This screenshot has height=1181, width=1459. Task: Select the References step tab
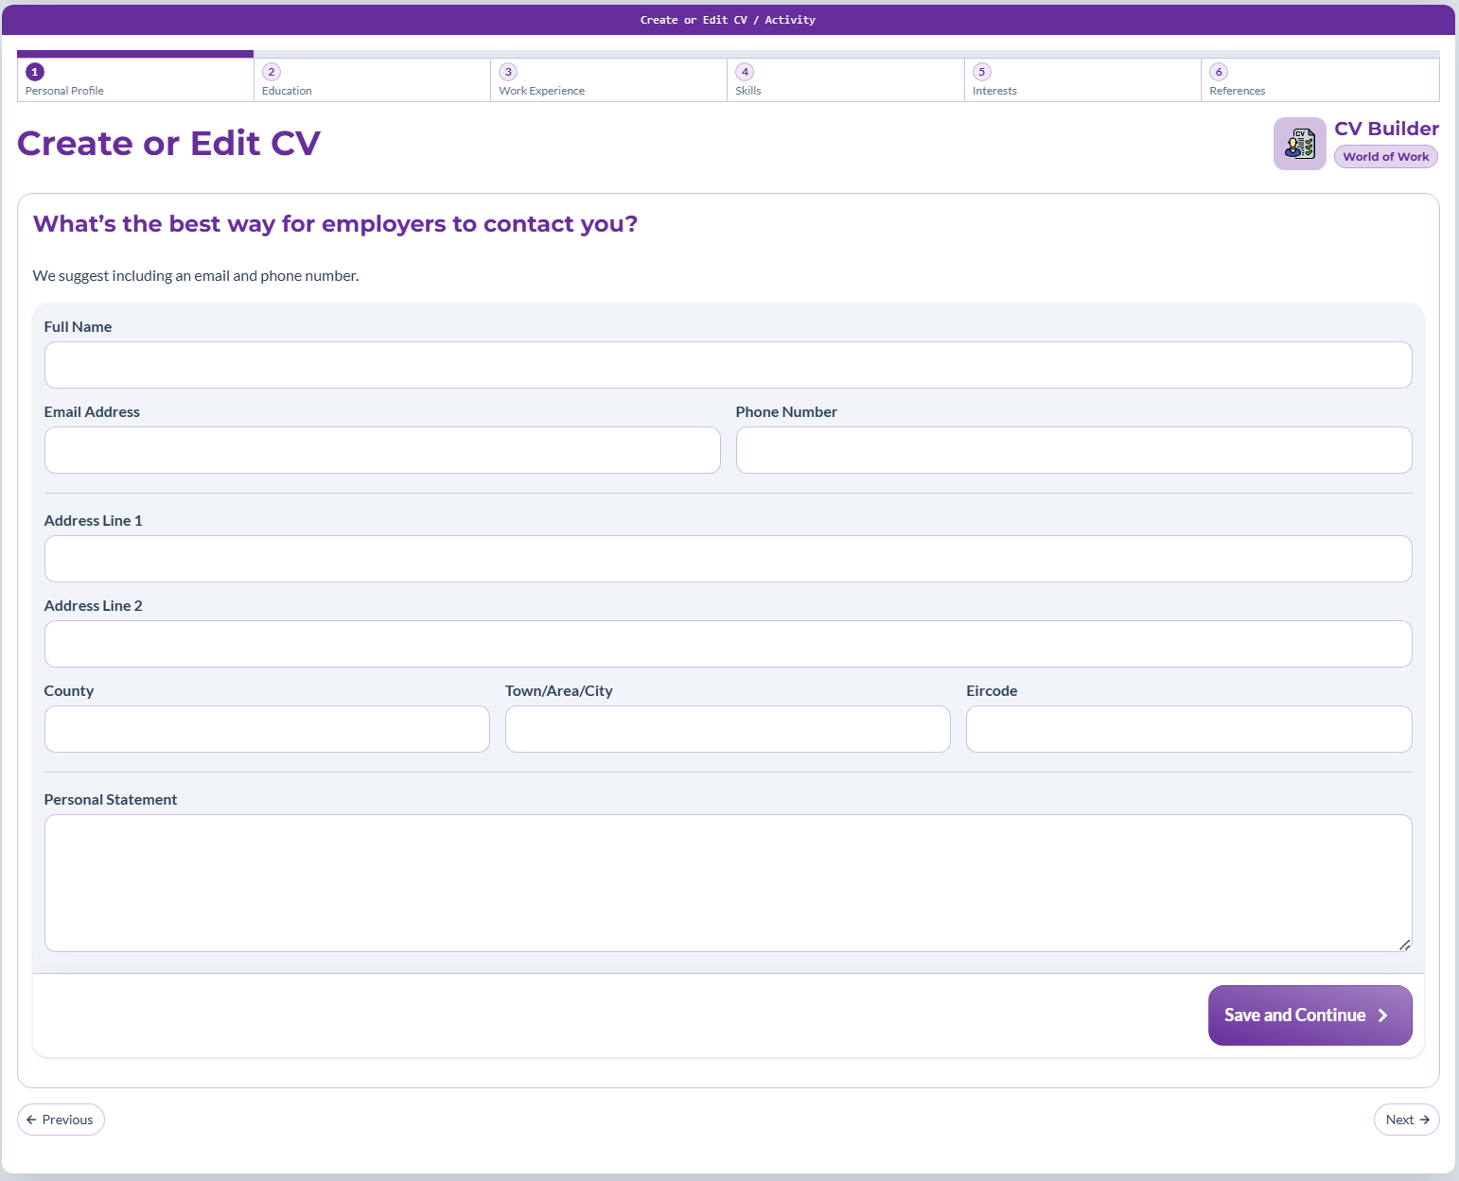[x=1319, y=80]
